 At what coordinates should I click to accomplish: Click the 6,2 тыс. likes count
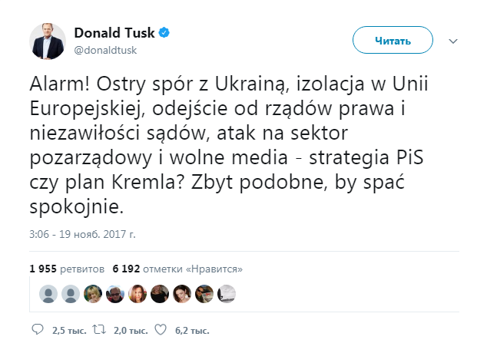pyautogui.click(x=192, y=331)
